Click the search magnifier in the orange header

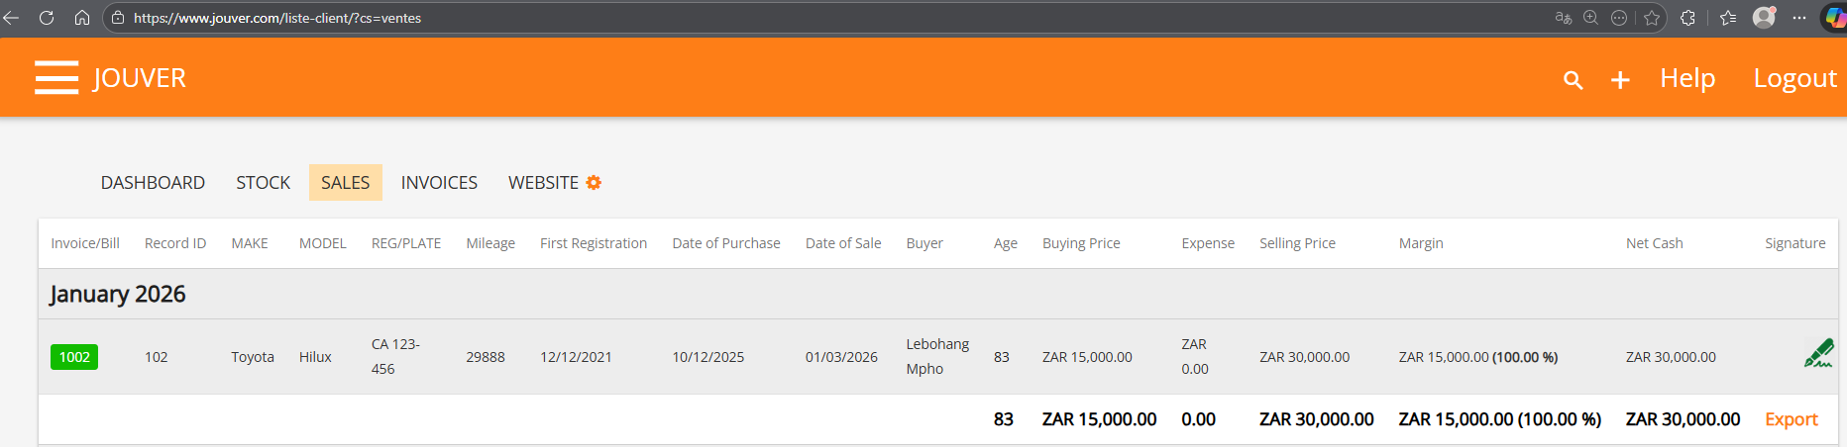pos(1573,80)
